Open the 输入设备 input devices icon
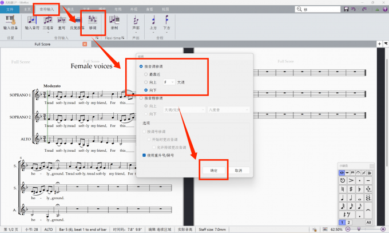Viewport: 389px width, 233px height. (x=10, y=22)
